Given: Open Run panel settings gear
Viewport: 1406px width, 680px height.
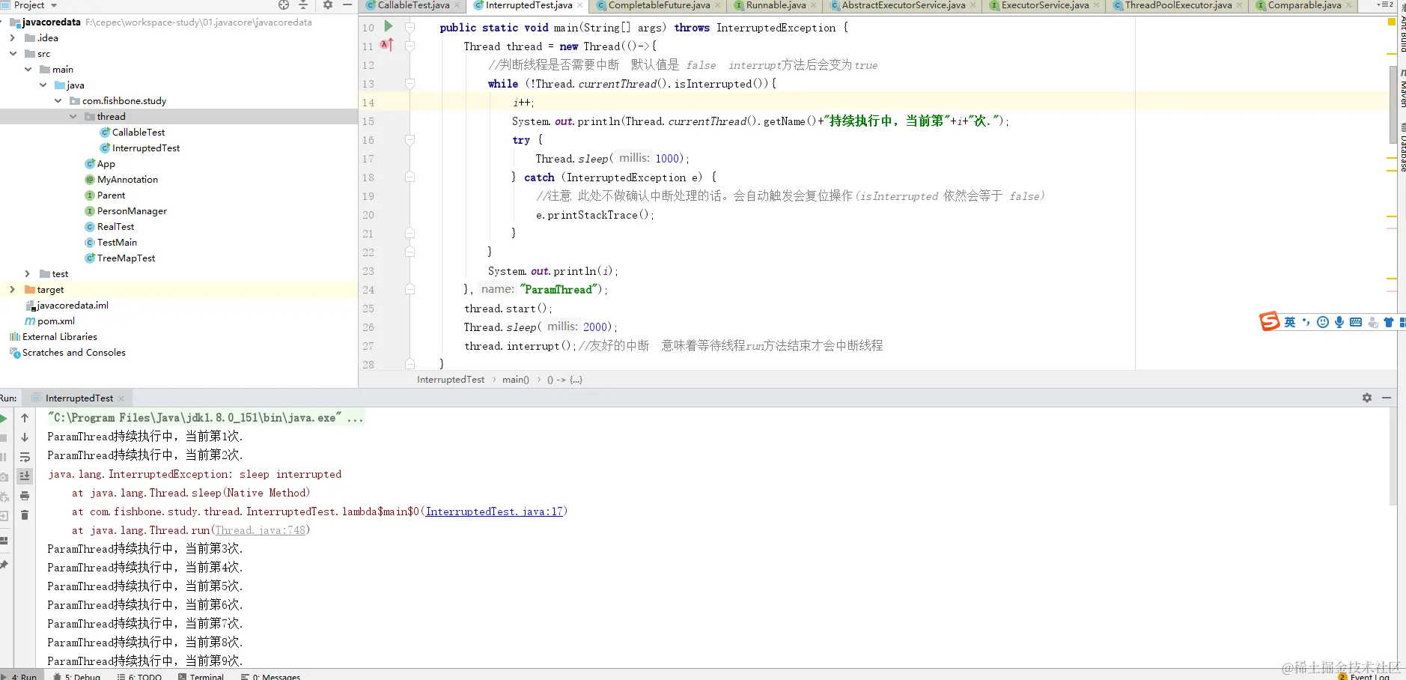Looking at the screenshot, I should (x=1367, y=398).
